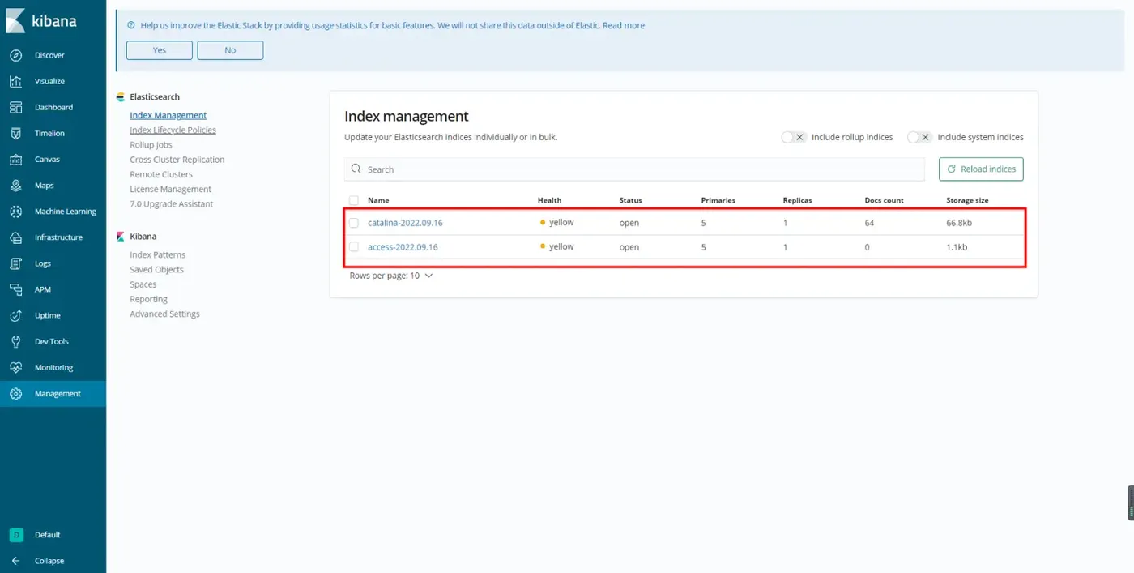Click the 64 docs count cell
This screenshot has height=573, width=1134.
[x=870, y=223]
